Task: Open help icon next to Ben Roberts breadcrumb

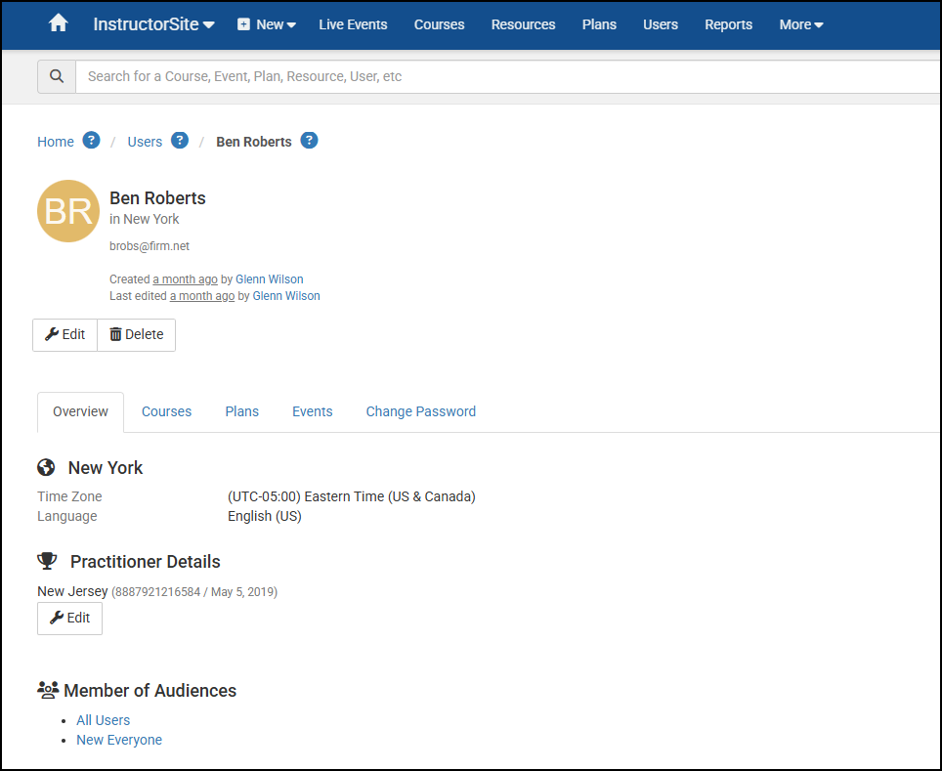Action: tap(309, 141)
